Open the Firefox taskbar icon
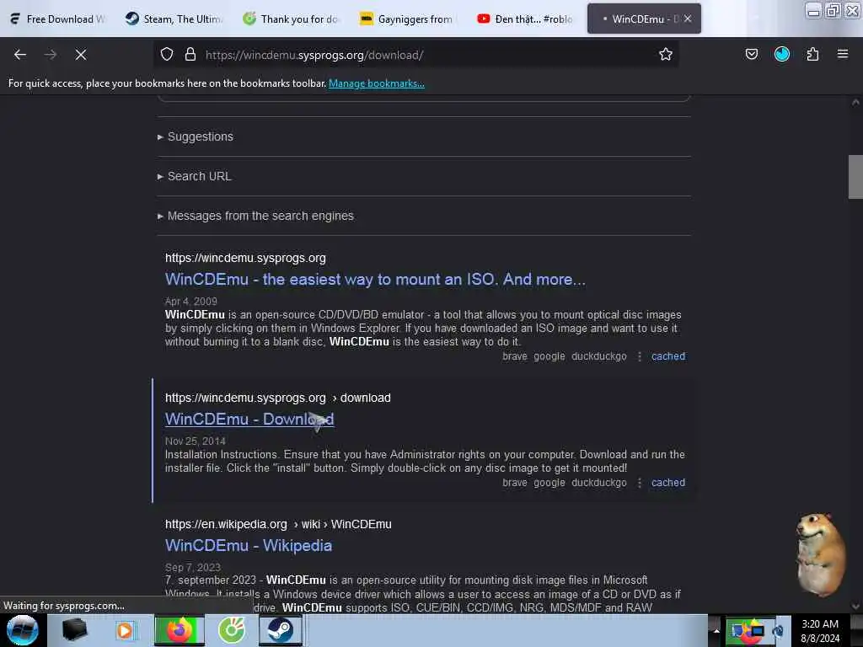Image resolution: width=863 pixels, height=647 pixels. 179,630
